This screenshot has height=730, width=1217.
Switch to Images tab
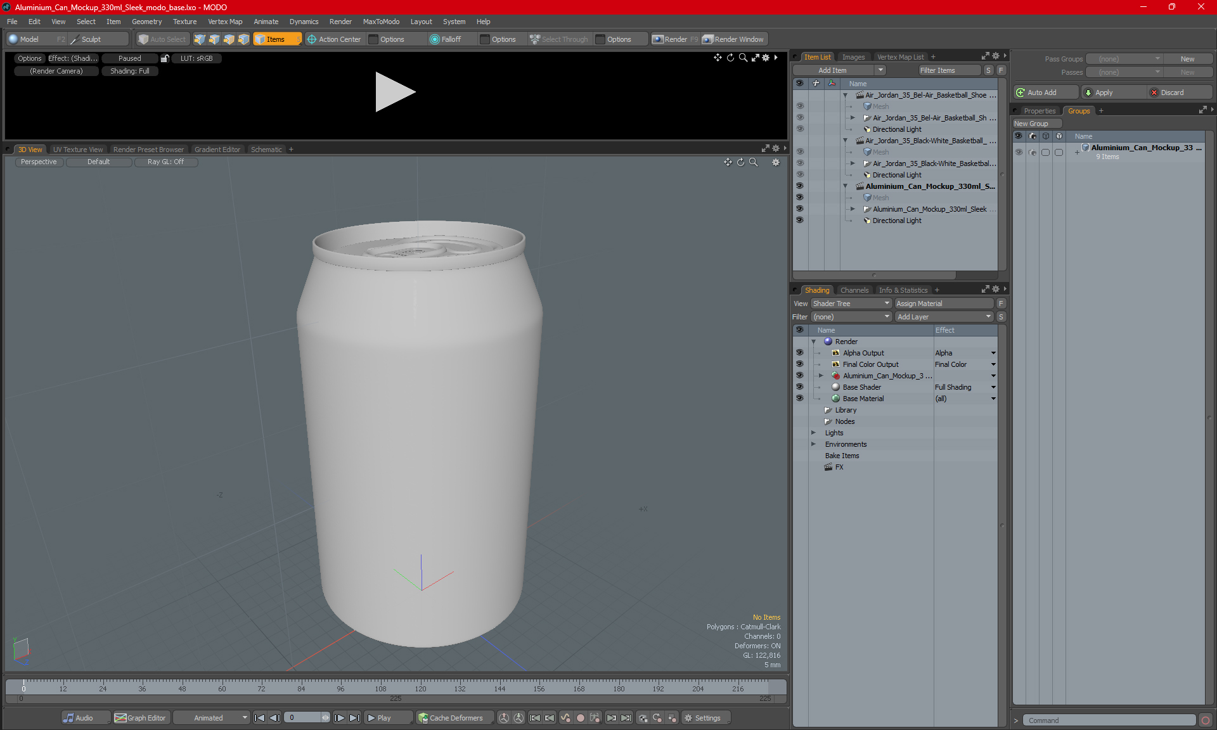point(853,57)
